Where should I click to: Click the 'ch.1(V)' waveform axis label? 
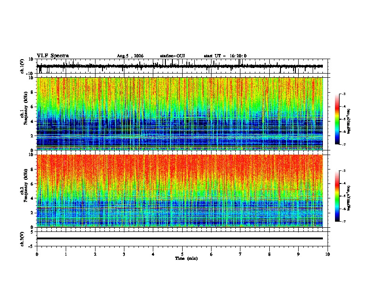point(22,66)
